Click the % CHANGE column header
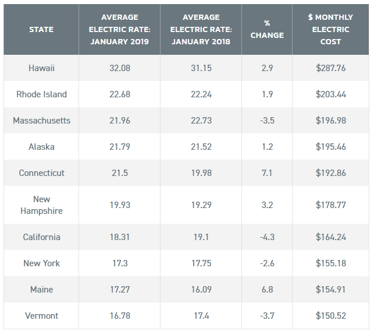Image resolution: width=374 pixels, height=331 pixels. [x=267, y=29]
